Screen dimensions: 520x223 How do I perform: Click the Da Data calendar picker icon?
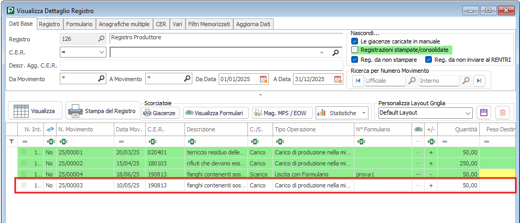264,80
